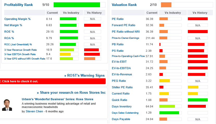Open the EV-to-Revenue link

(x=122, y=74)
